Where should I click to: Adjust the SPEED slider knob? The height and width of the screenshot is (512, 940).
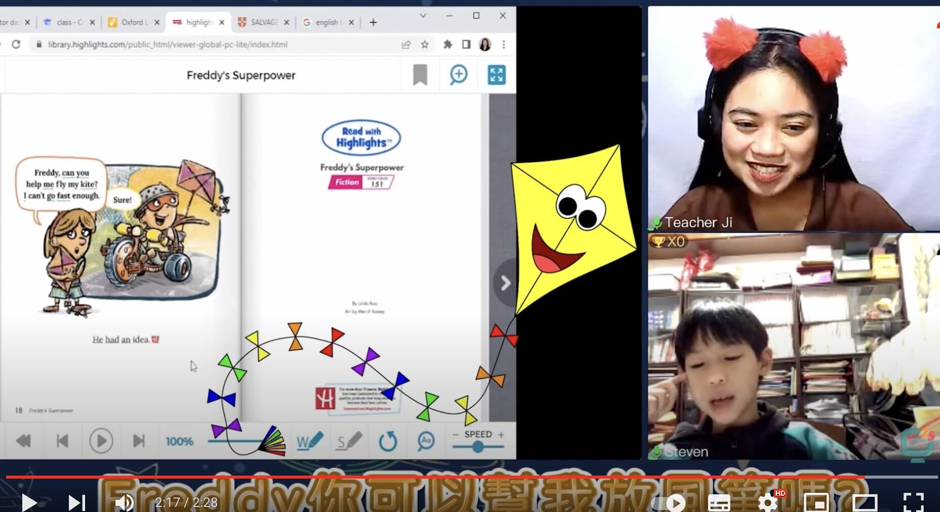pyautogui.click(x=478, y=447)
